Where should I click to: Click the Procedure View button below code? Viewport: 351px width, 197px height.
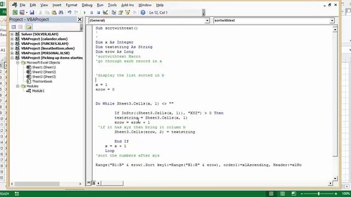[x=89, y=183]
